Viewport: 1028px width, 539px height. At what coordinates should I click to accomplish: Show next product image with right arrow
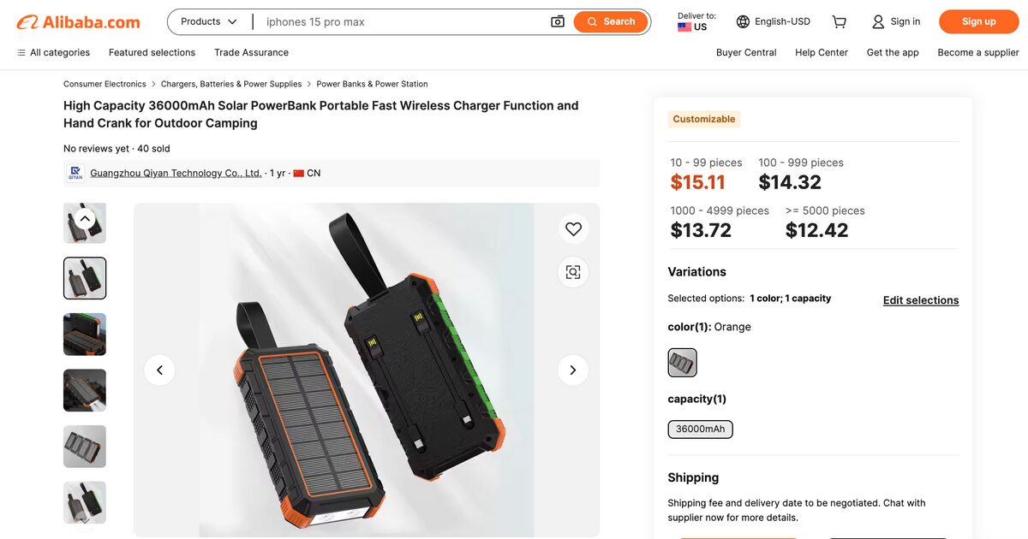point(572,370)
